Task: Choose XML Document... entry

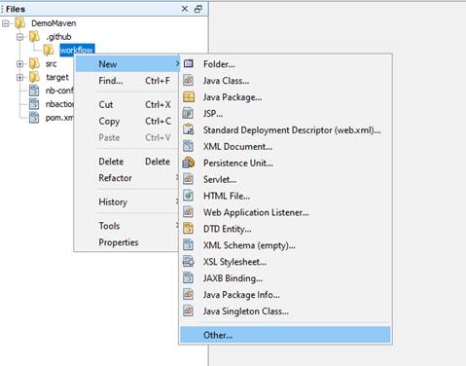Action: click(x=285, y=146)
